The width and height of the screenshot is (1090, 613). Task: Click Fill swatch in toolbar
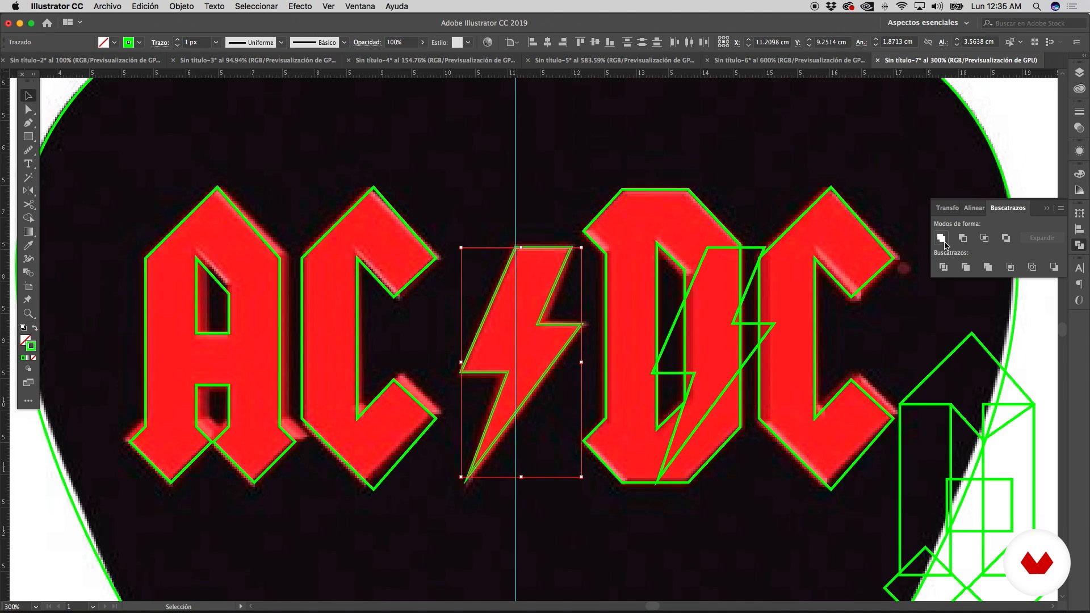[x=25, y=340]
